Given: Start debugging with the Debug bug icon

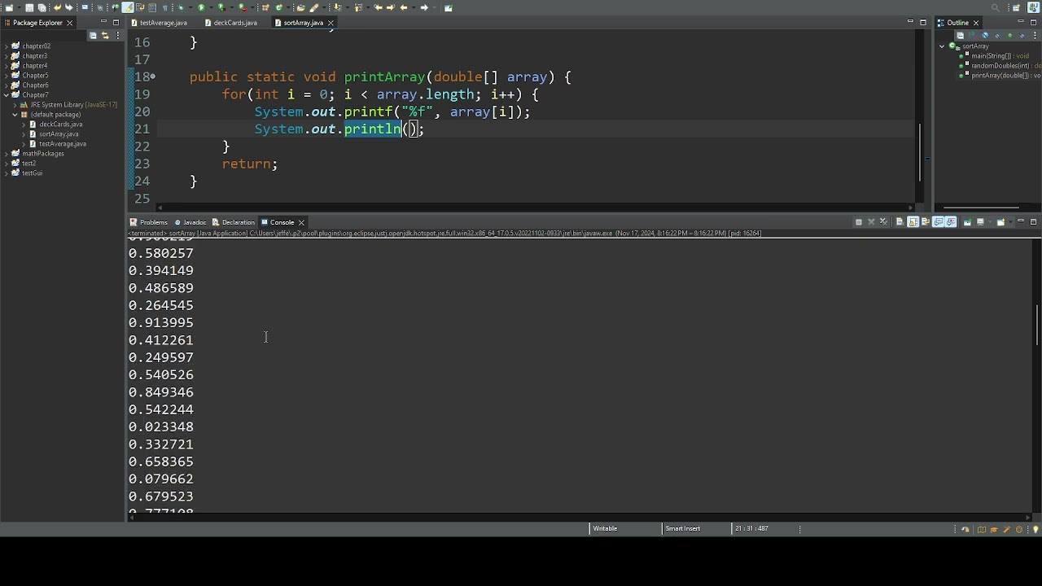Looking at the screenshot, I should click(x=181, y=7).
